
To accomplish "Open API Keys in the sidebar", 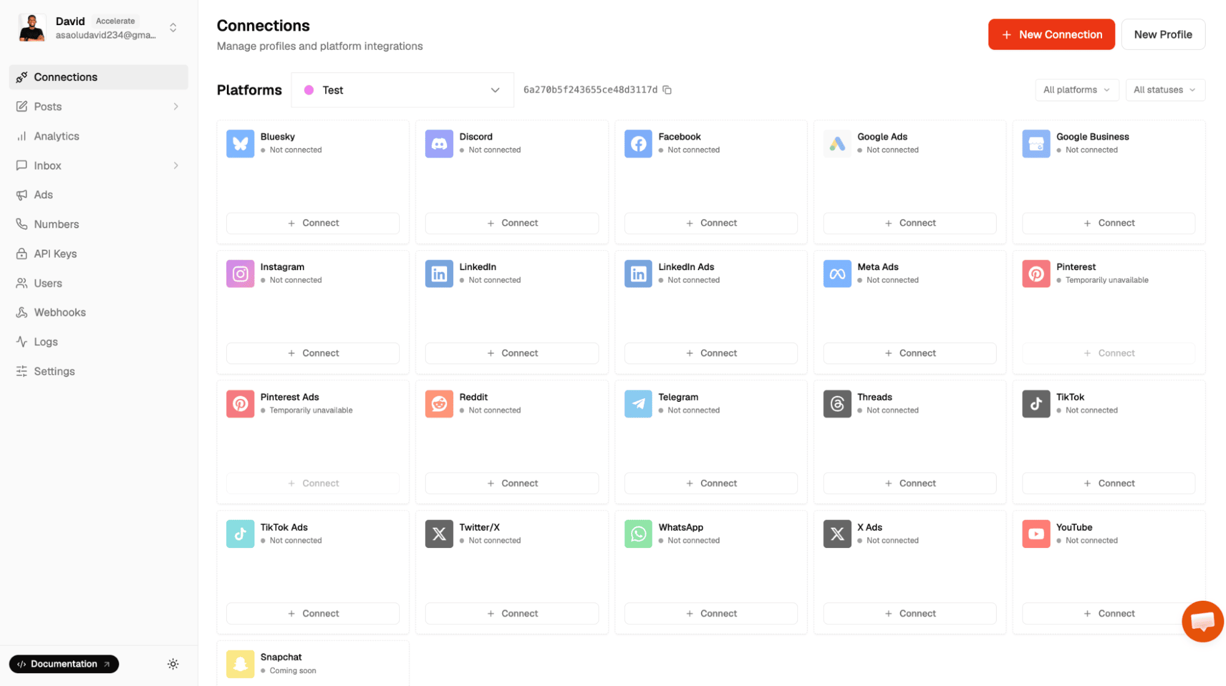I will [x=98, y=254].
